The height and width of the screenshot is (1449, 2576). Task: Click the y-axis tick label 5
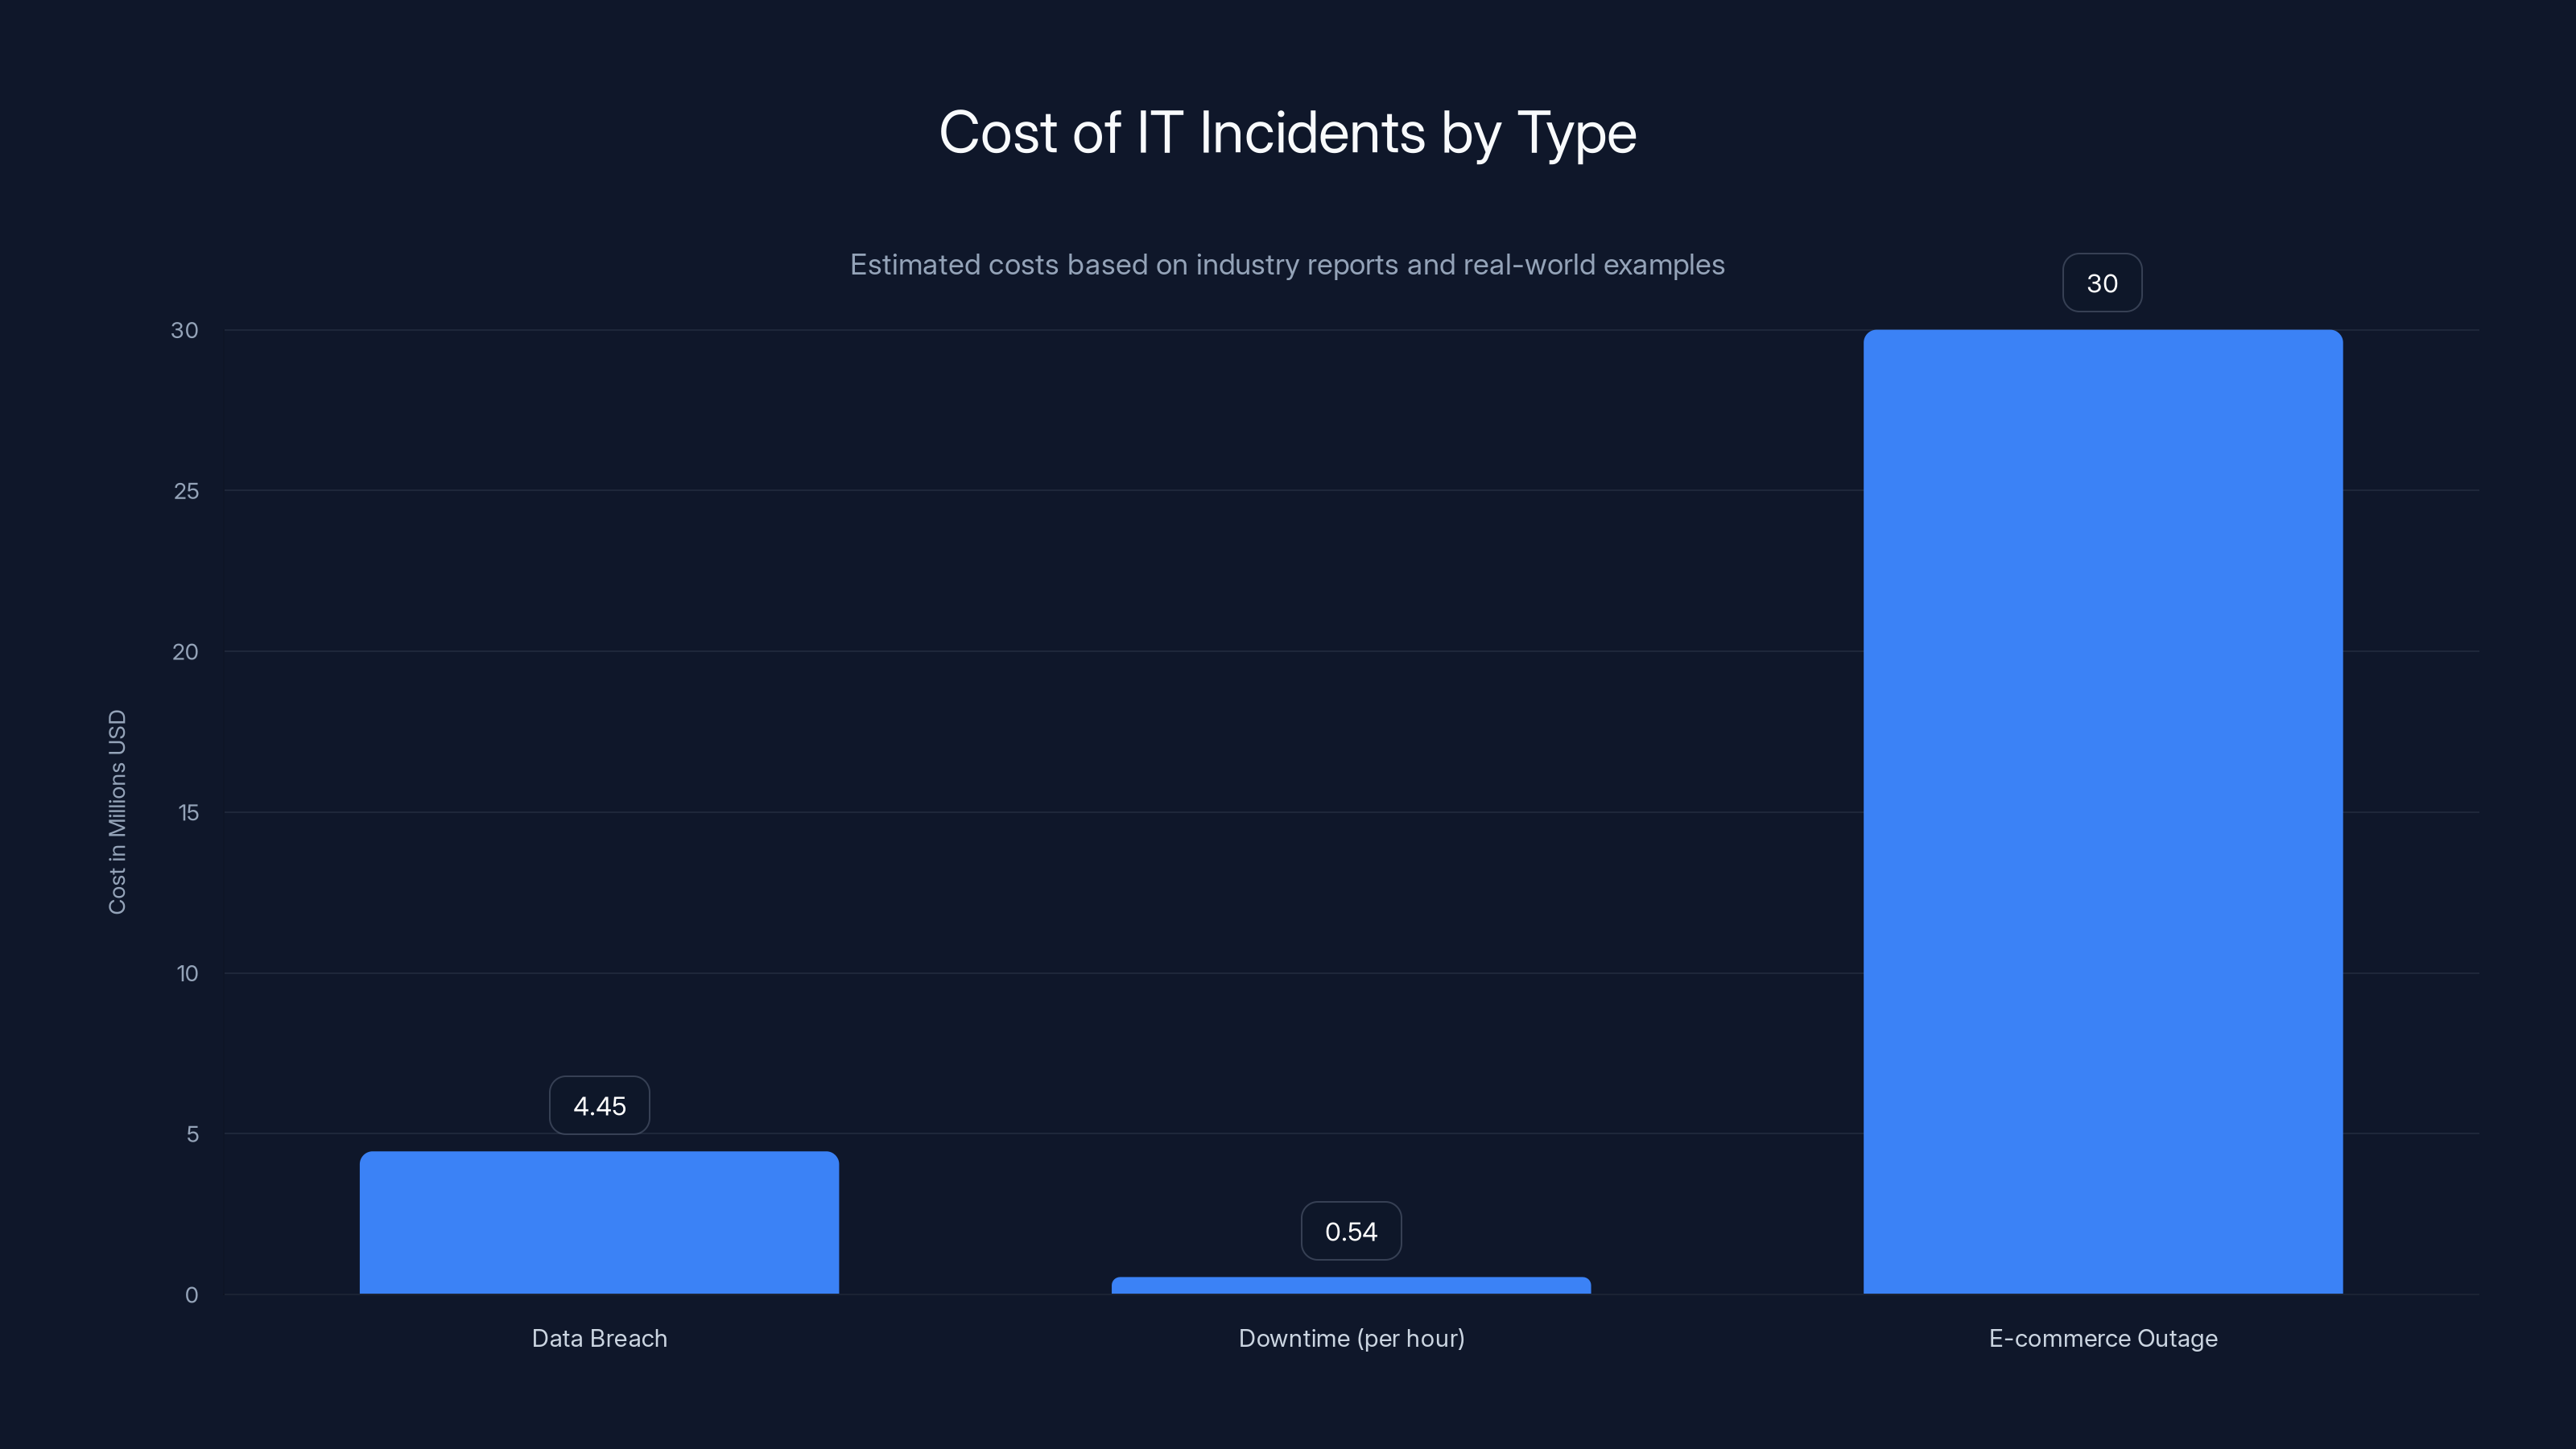pos(193,1134)
